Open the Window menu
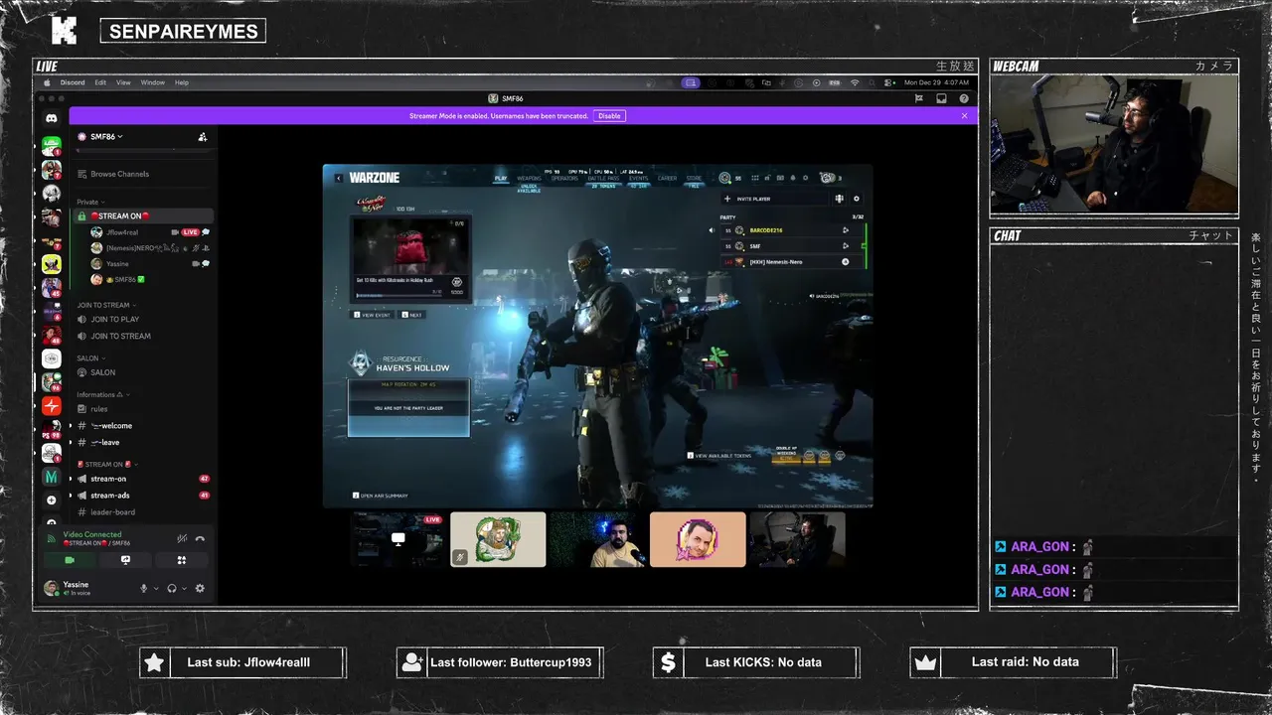The height and width of the screenshot is (715, 1272). pyautogui.click(x=152, y=82)
